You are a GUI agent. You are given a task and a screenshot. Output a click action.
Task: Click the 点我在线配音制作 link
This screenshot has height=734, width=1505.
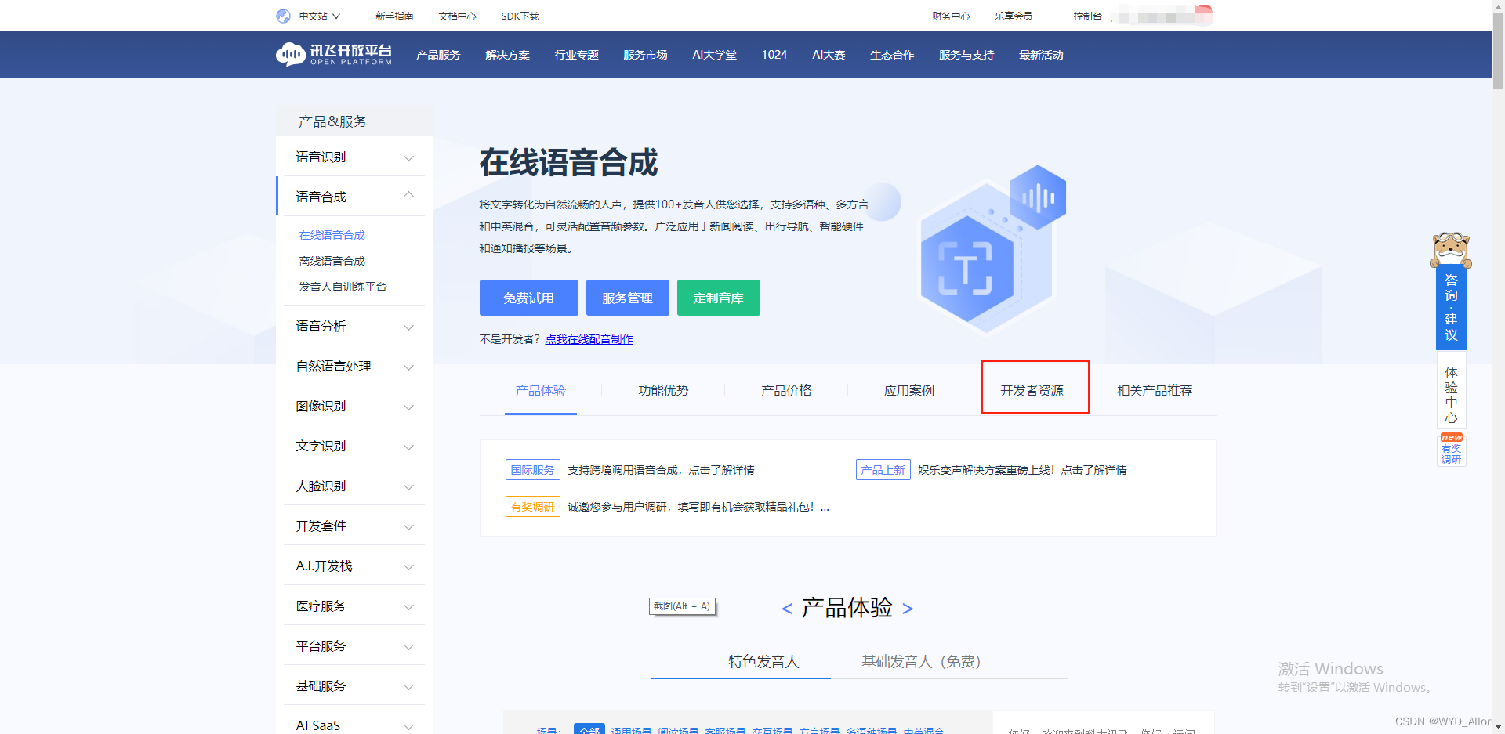(x=589, y=339)
